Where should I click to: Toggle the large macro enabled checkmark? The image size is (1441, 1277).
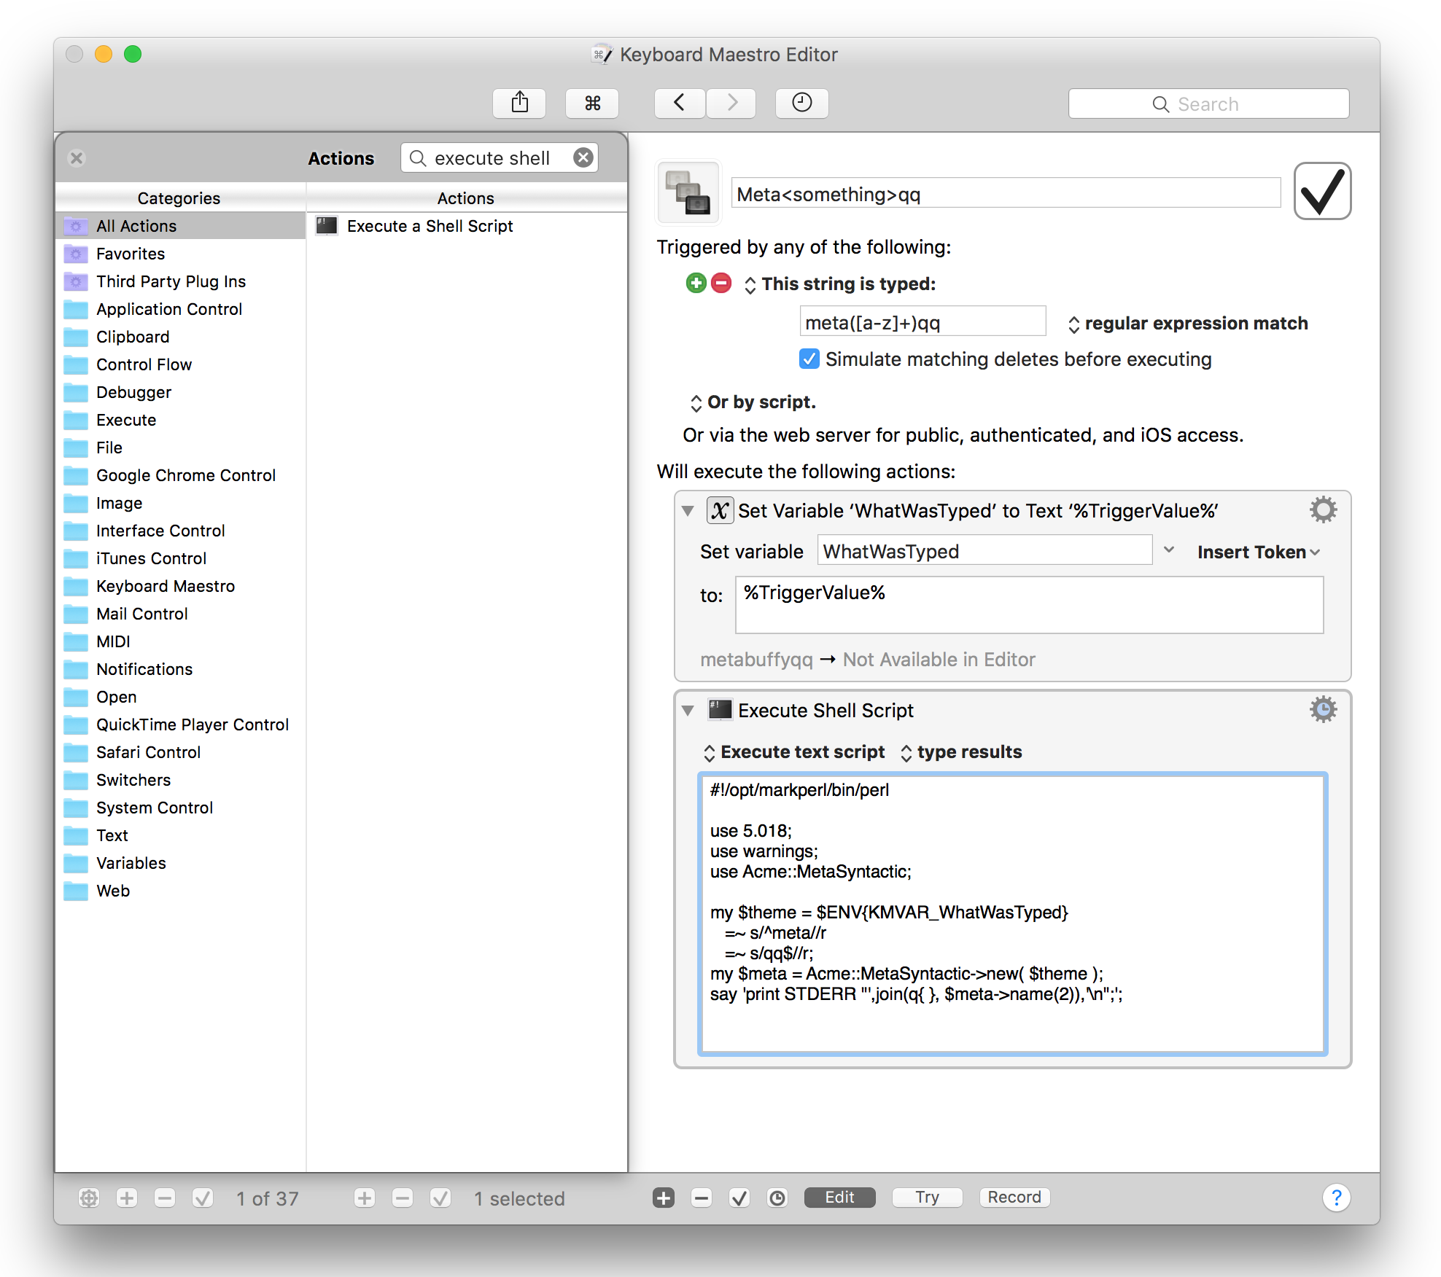pos(1322,191)
